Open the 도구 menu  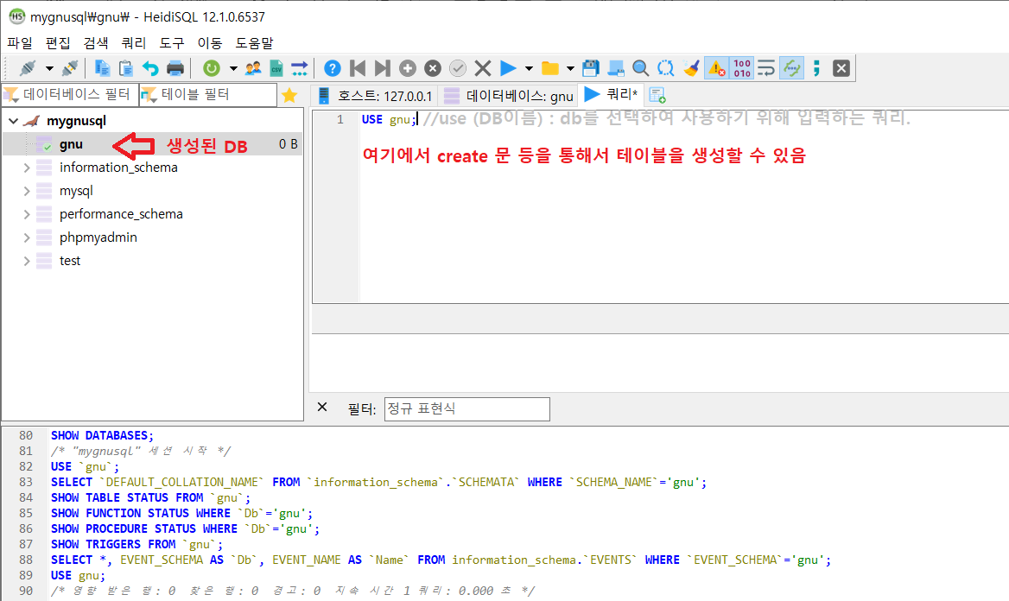tap(172, 43)
